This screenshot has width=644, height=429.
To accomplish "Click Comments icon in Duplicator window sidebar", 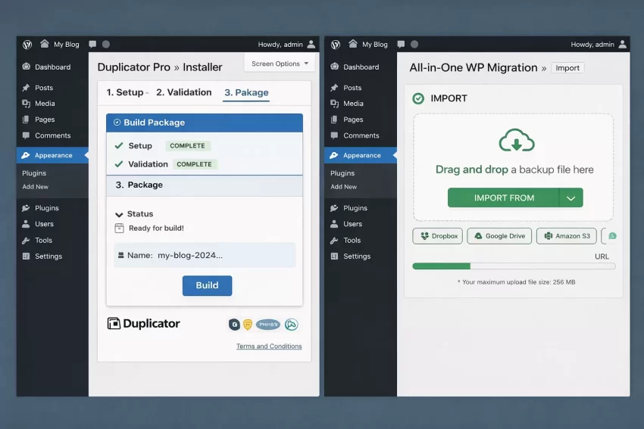I will (x=27, y=135).
